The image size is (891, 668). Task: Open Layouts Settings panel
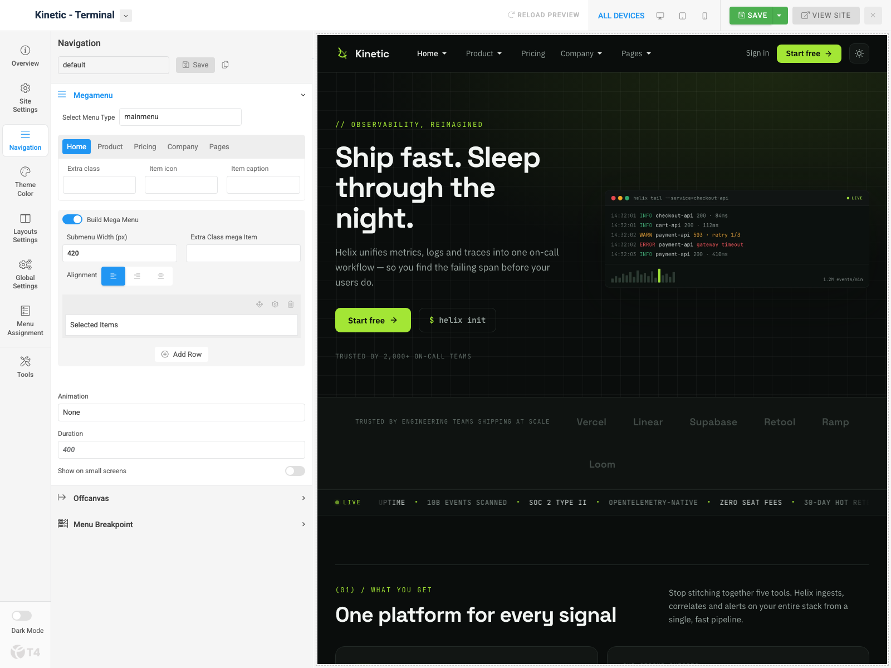coord(25,228)
